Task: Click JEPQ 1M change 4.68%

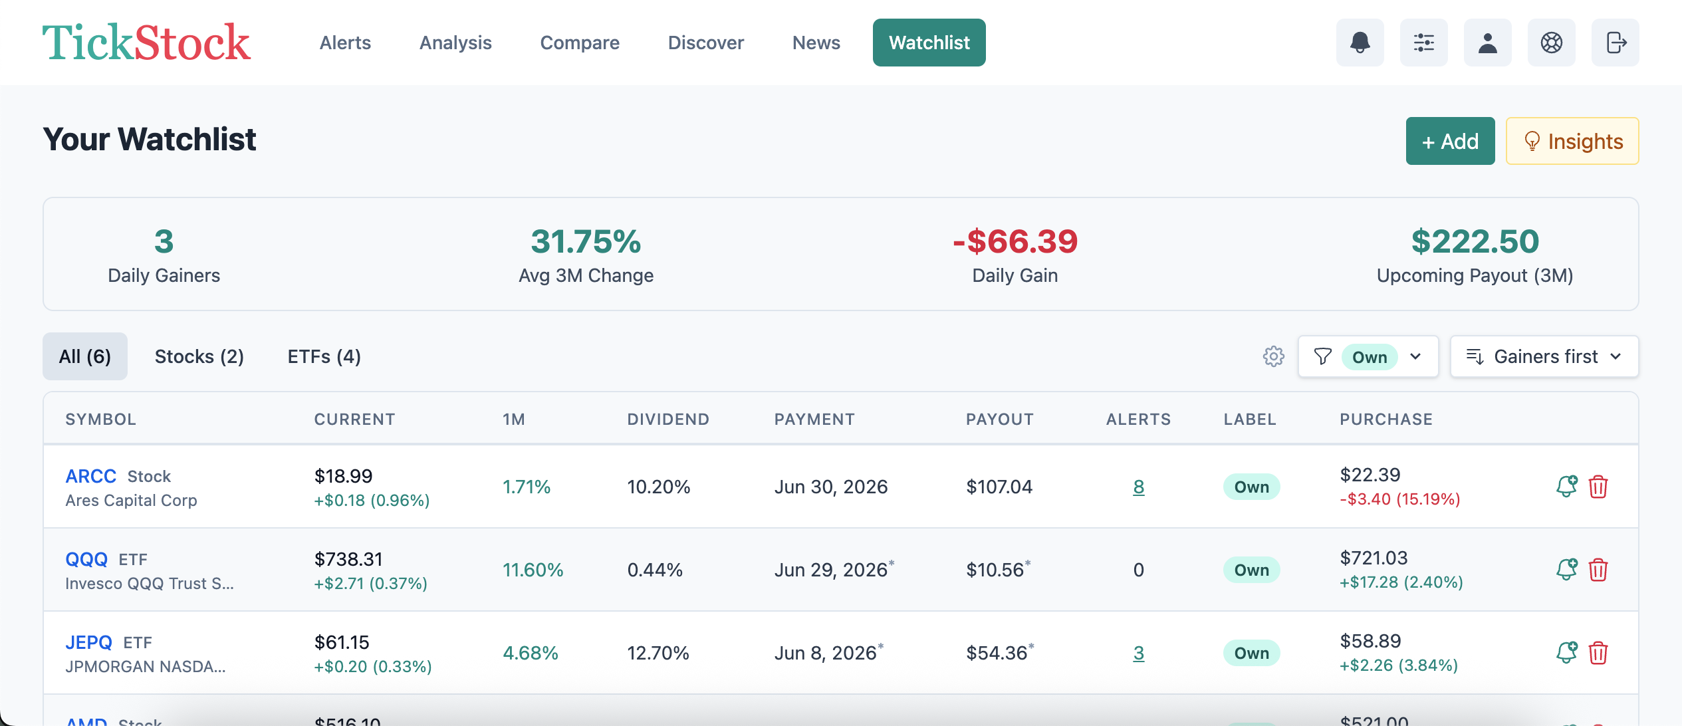Action: [x=531, y=653]
